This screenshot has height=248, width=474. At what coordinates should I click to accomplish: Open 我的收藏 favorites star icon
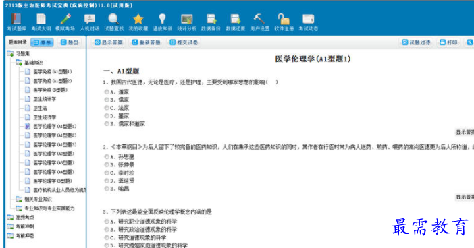pyautogui.click(x=138, y=22)
